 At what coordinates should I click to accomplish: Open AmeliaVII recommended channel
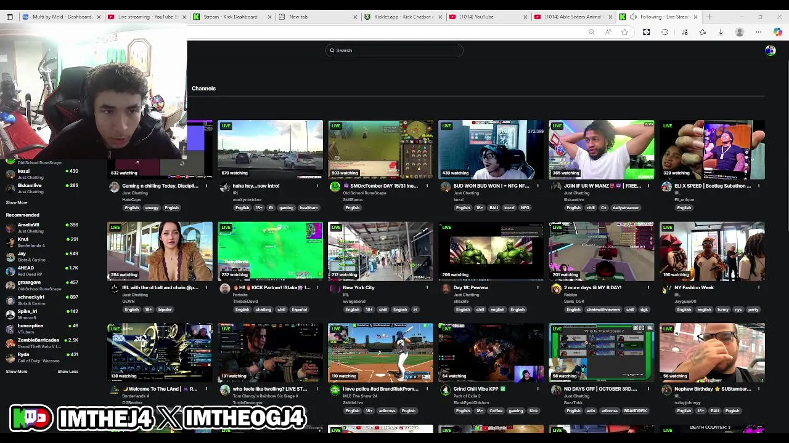[x=42, y=228]
